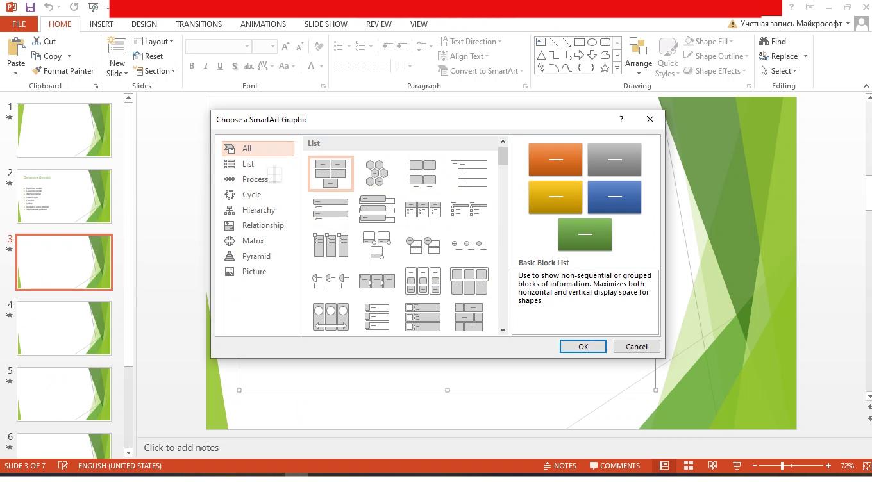Toggle Normal view button in status bar

(664, 466)
